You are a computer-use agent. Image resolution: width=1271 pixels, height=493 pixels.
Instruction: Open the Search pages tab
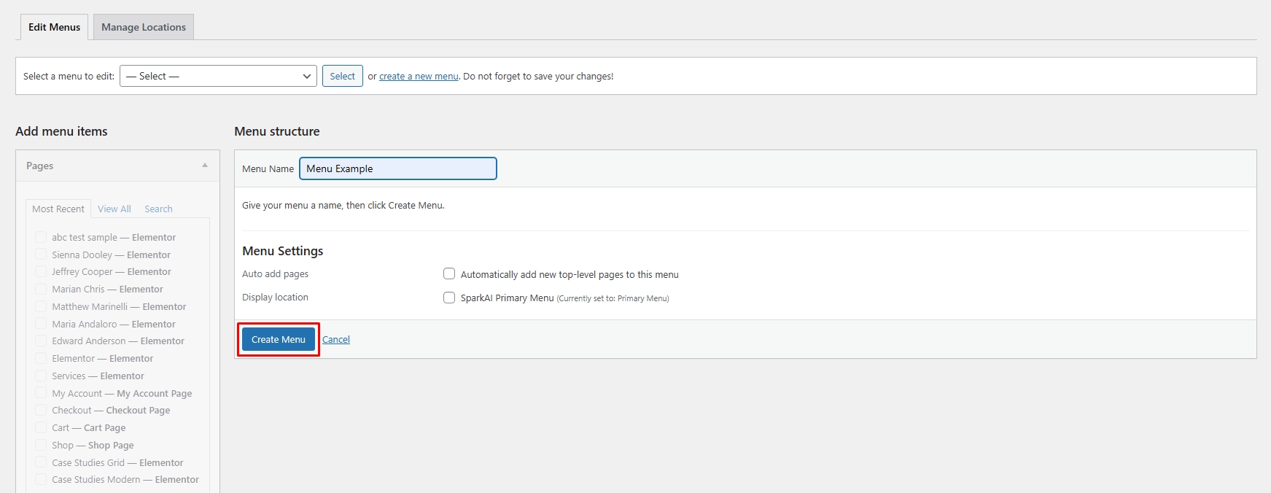tap(158, 209)
